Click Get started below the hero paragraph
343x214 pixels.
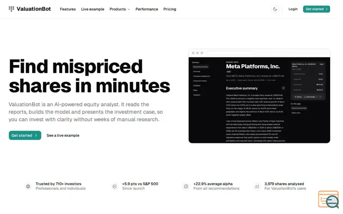point(25,135)
